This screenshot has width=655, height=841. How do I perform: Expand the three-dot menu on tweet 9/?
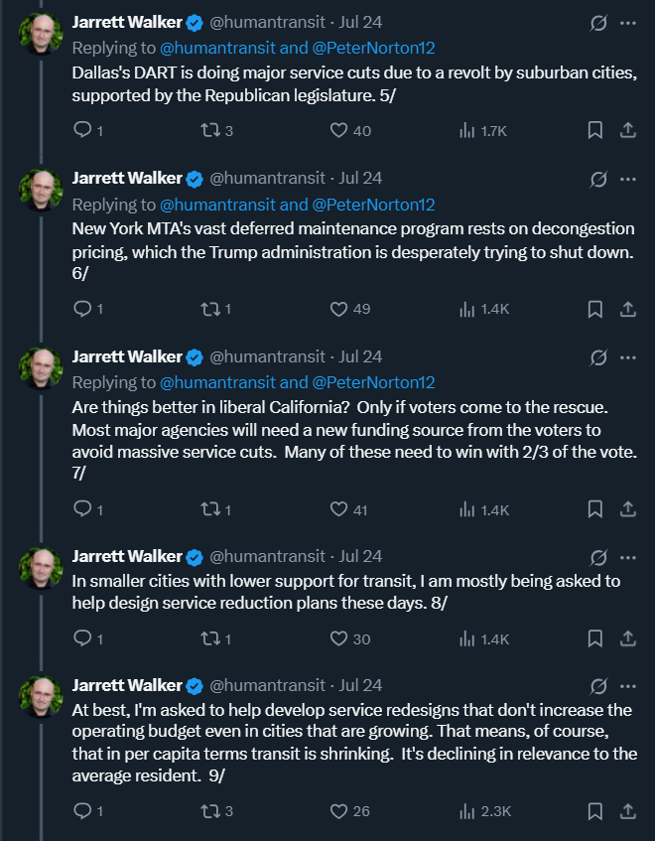pos(628,685)
